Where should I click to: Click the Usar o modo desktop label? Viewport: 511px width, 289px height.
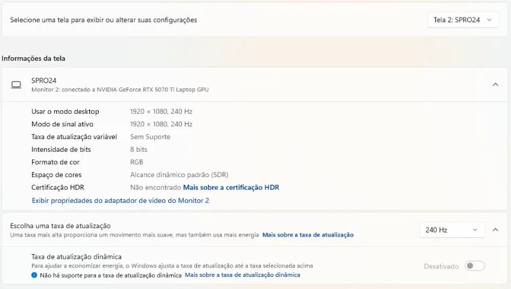[x=65, y=111]
